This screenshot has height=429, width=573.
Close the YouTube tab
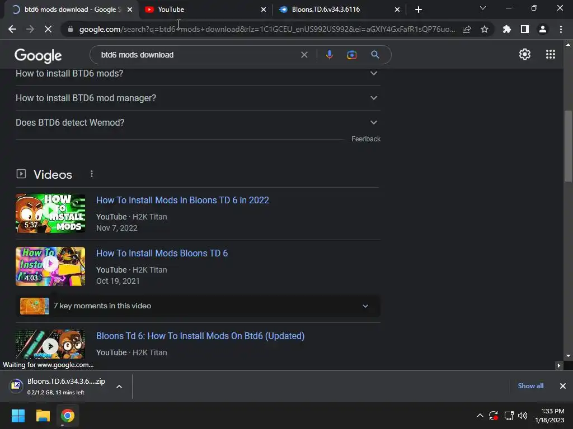tap(264, 9)
